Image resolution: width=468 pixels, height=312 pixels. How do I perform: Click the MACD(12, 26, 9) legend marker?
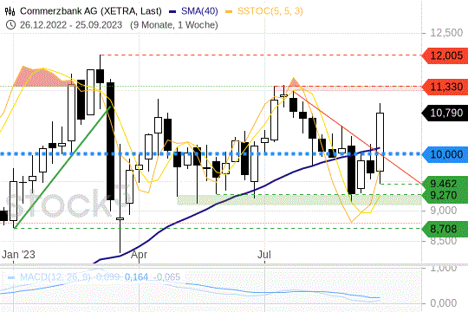coord(11,277)
